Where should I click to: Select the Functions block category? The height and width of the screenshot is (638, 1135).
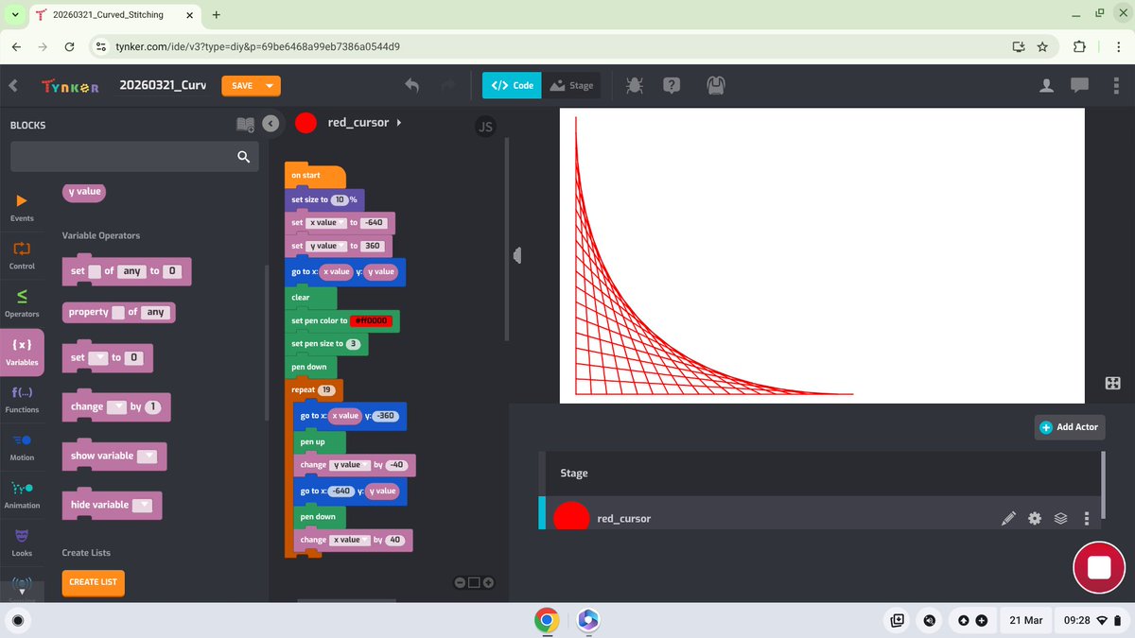click(22, 399)
